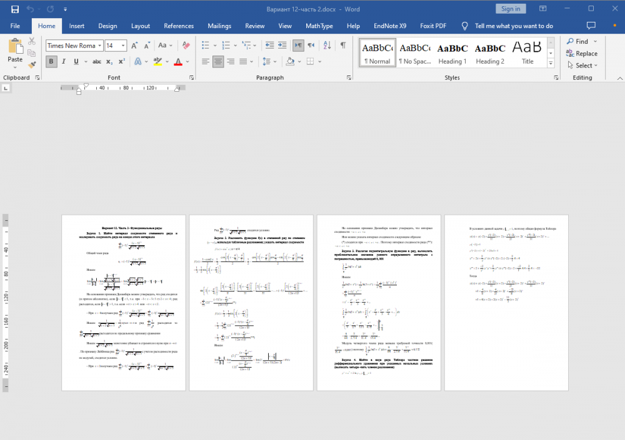Screen dimensions: 625x440
Task: Toggle left-to-right text direction
Action: (298, 45)
